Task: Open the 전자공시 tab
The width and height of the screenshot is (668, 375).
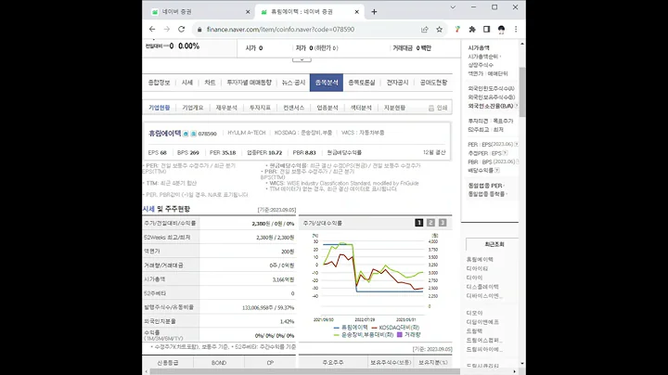Action: coord(397,83)
